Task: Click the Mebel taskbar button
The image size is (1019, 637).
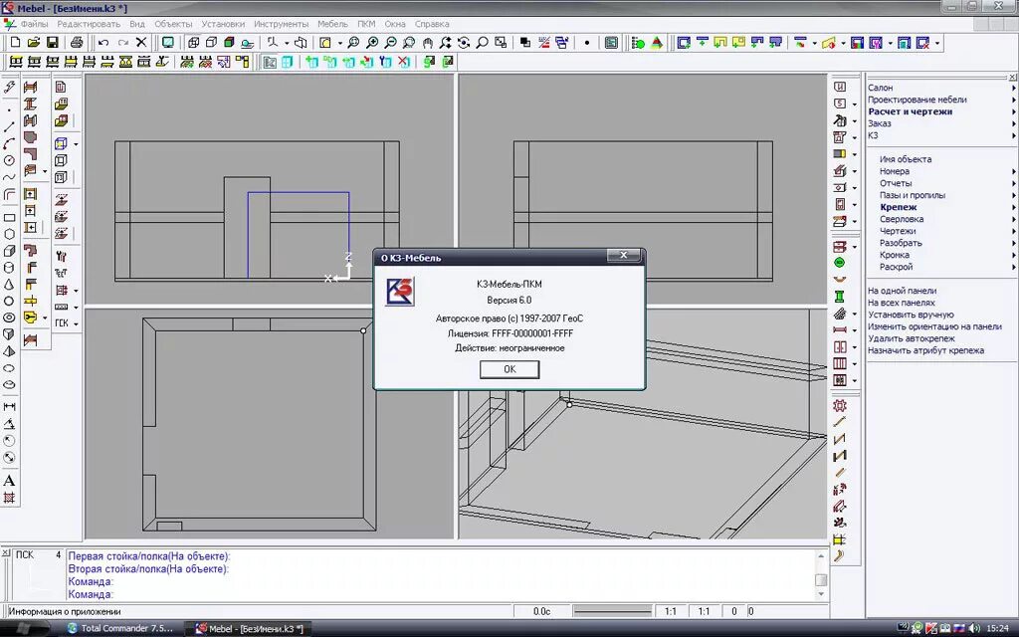Action: coord(251,629)
